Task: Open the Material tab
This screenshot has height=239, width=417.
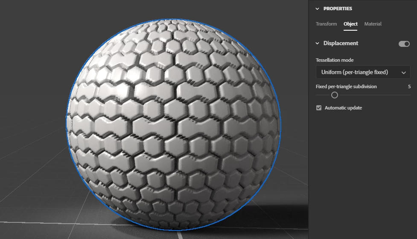Action: [373, 24]
